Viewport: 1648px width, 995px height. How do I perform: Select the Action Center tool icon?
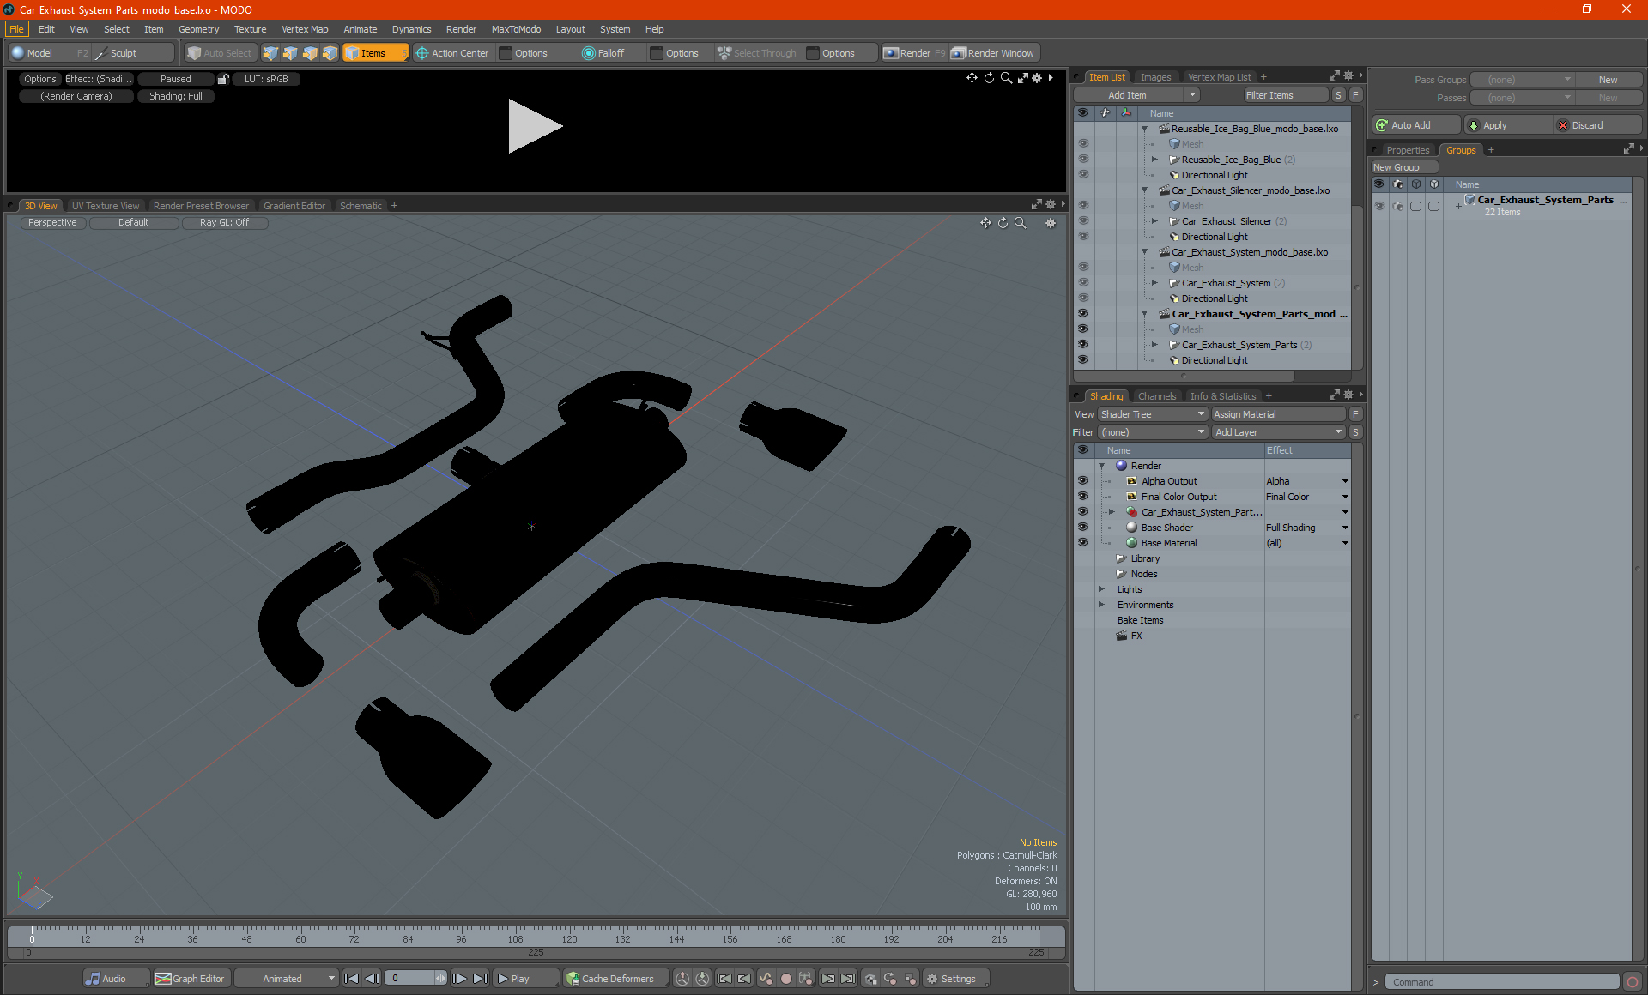click(422, 53)
